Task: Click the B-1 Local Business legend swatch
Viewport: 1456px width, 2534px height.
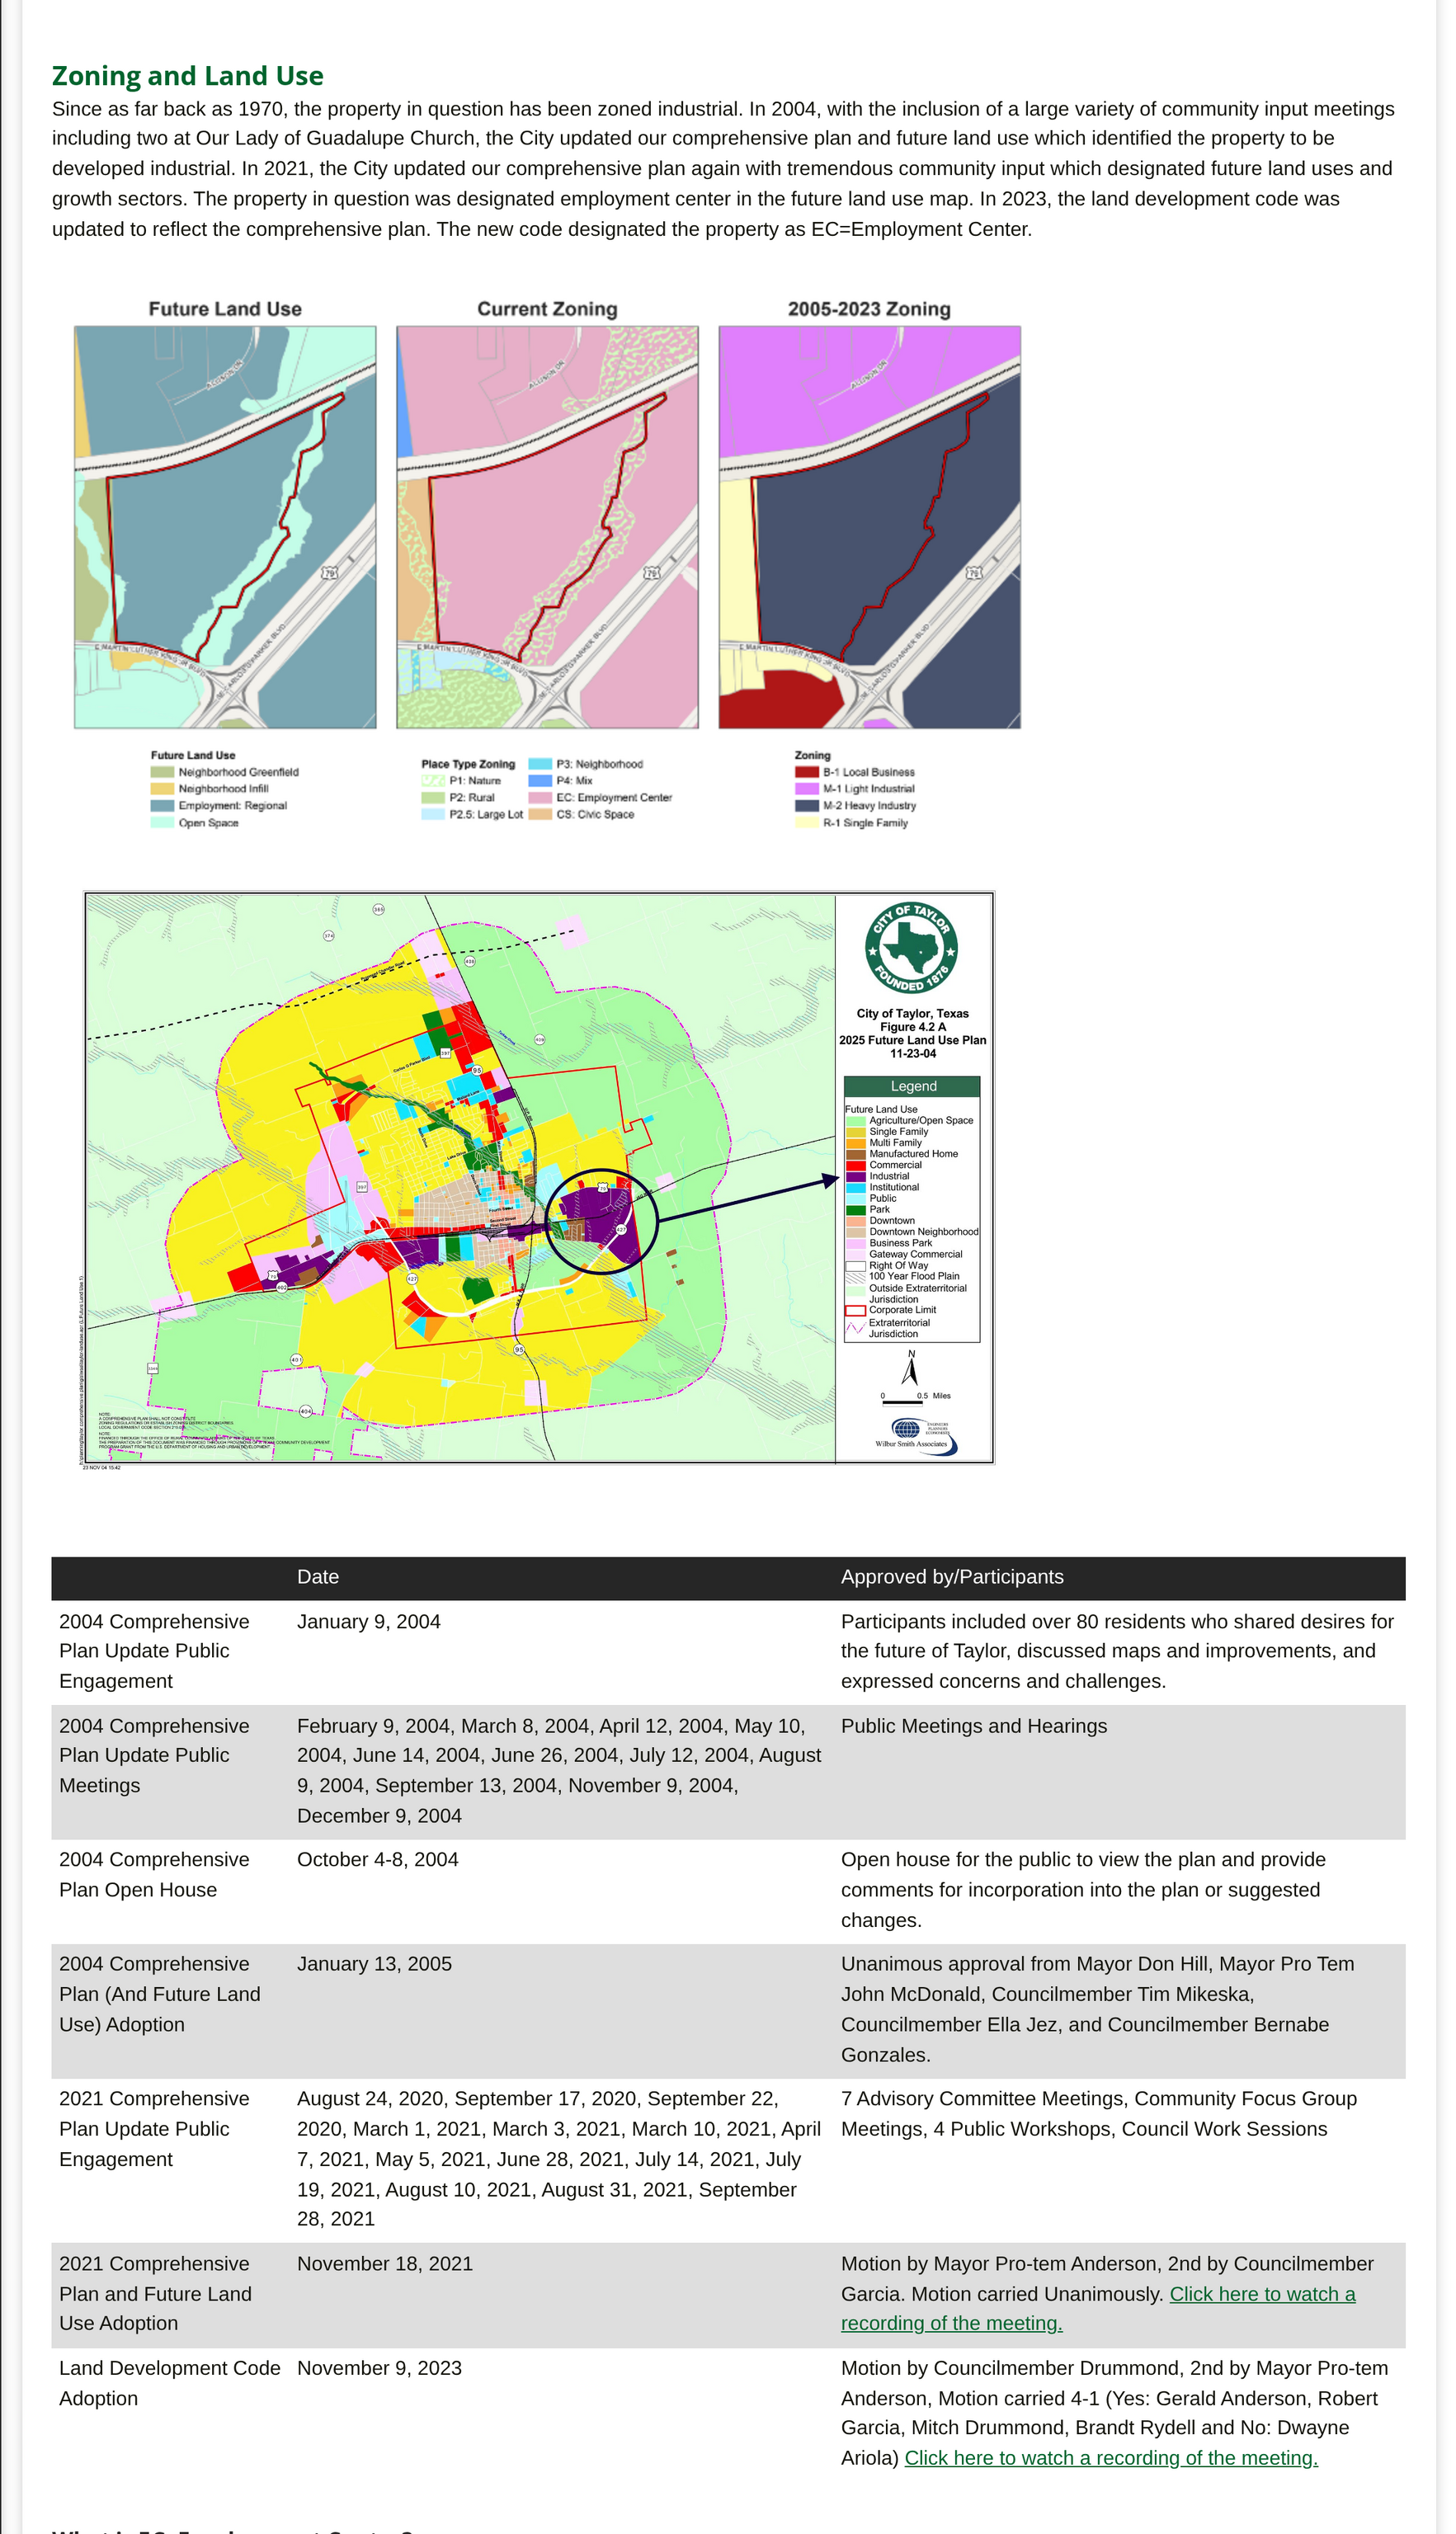Action: (807, 772)
